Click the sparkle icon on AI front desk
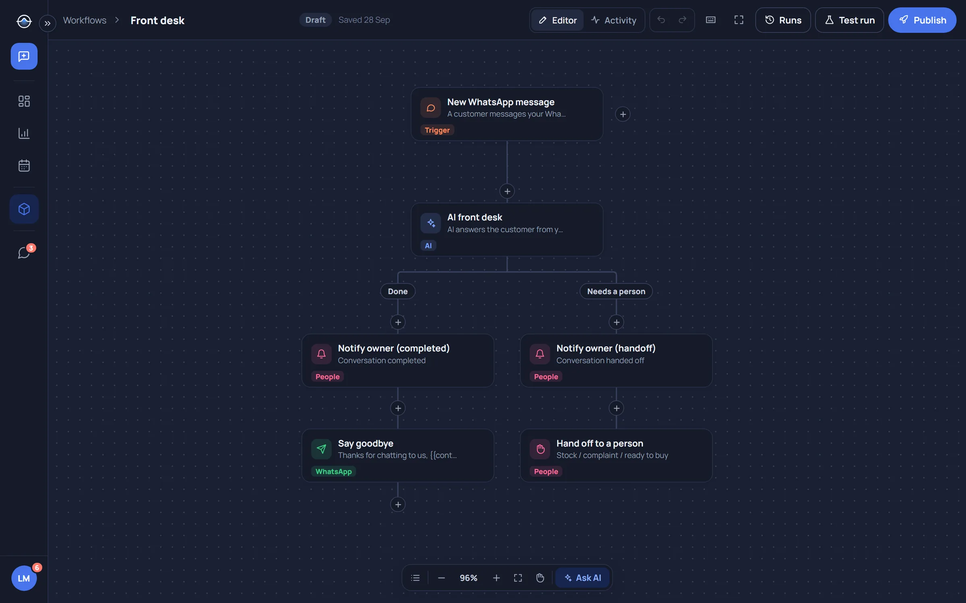 click(x=431, y=223)
